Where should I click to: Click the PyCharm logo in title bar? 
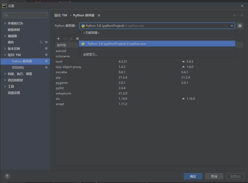click(x=4, y=6)
